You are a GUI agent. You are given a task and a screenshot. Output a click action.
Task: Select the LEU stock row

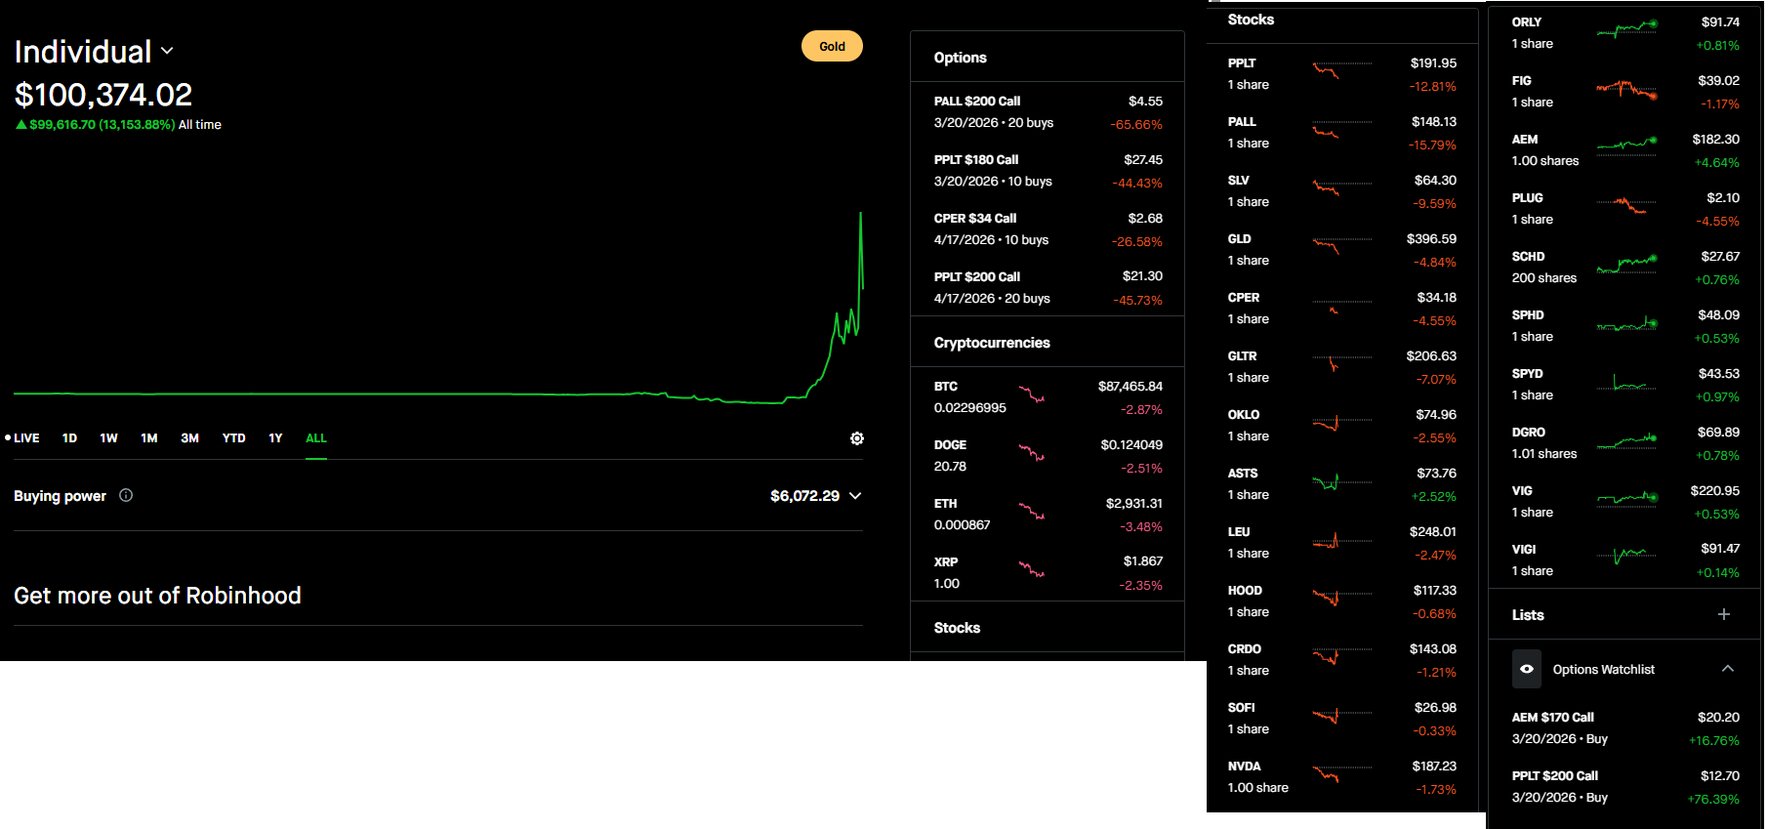1342,542
